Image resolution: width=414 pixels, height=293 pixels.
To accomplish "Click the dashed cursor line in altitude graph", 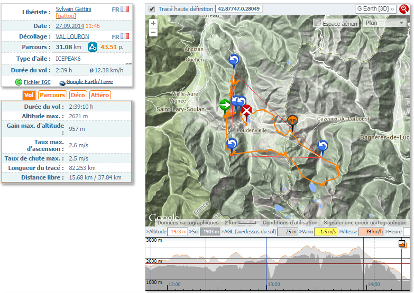I will pyautogui.click(x=374, y=264).
